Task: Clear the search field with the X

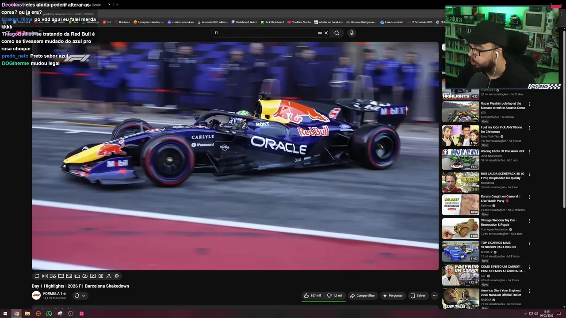Action: [x=326, y=33]
